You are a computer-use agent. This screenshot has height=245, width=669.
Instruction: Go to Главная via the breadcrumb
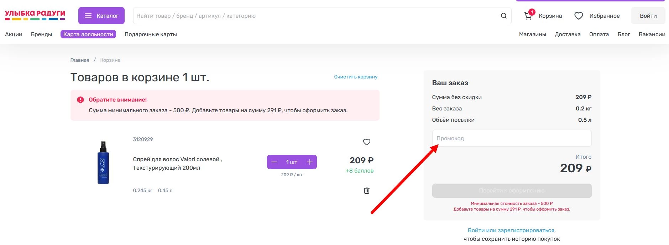pyautogui.click(x=79, y=60)
